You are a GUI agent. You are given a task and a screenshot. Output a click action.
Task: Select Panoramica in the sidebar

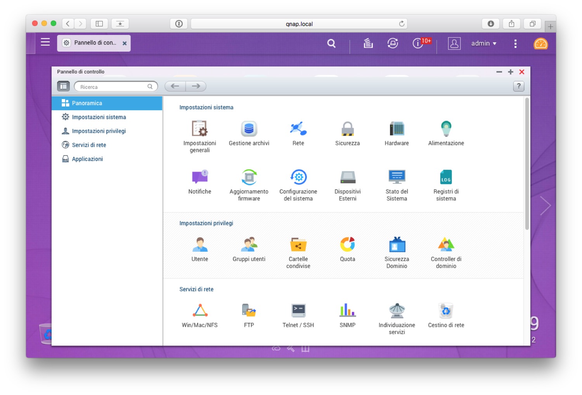pos(107,103)
